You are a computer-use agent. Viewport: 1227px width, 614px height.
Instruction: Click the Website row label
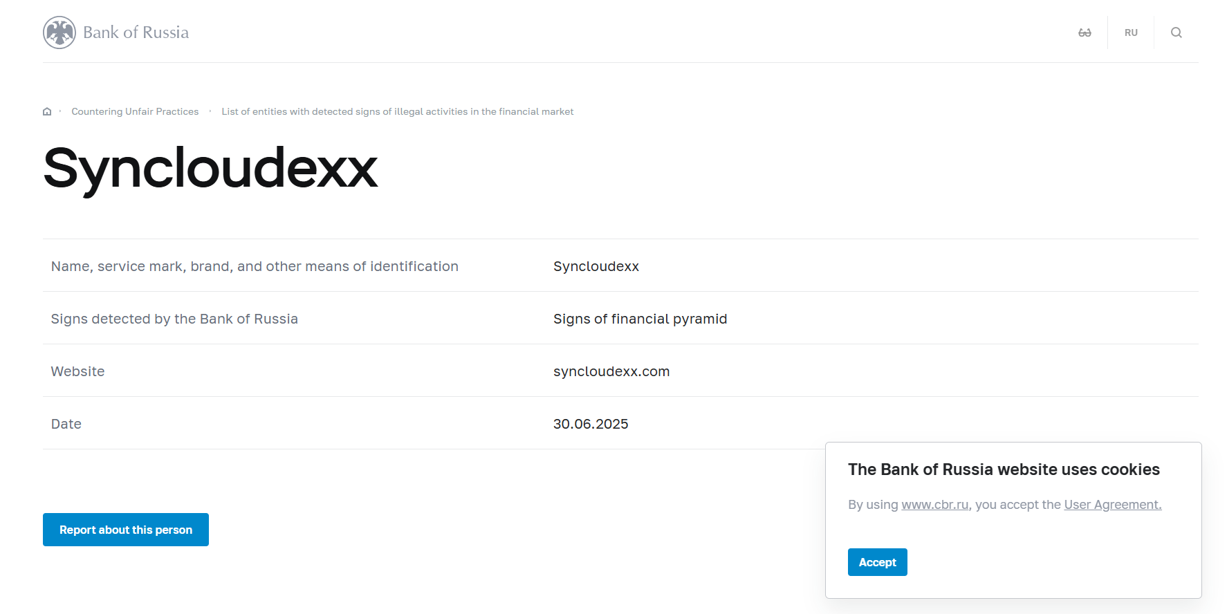77,371
